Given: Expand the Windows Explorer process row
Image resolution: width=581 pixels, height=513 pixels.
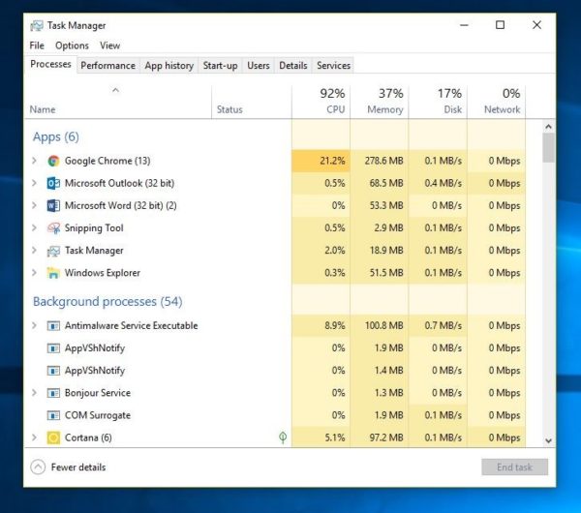Looking at the screenshot, I should [x=34, y=273].
